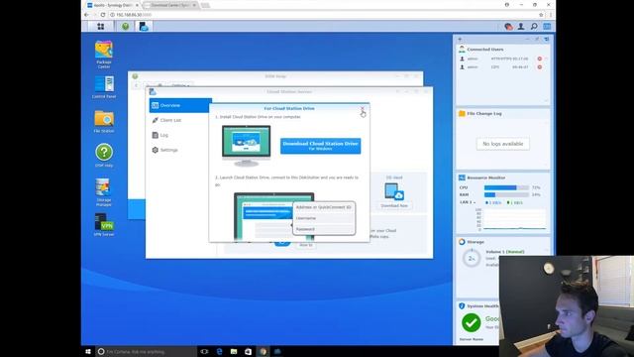Click Cloud Station Server window title icon

(153, 92)
